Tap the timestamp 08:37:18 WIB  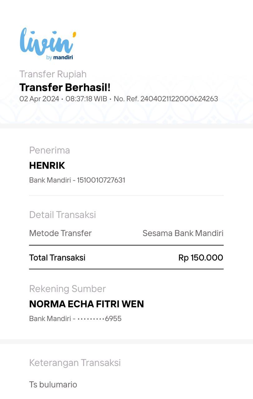pos(86,99)
